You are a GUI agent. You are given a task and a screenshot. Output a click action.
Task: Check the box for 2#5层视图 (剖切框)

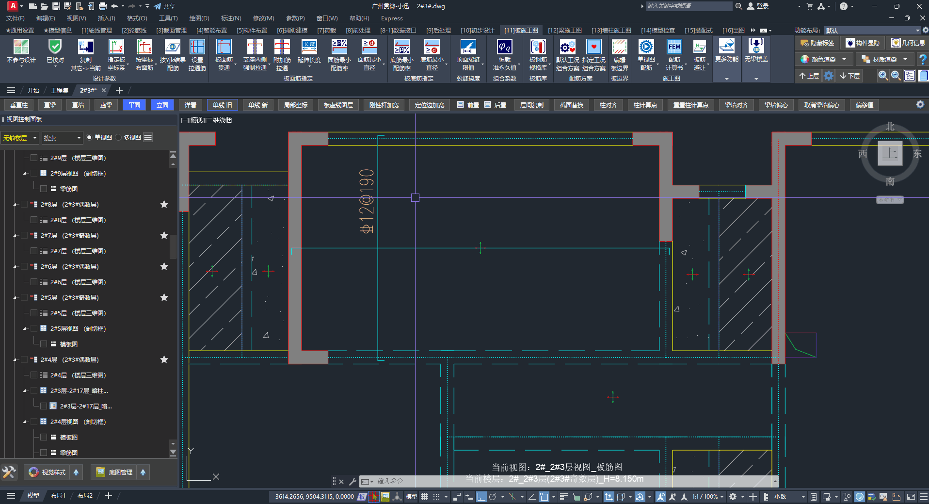[x=34, y=328]
